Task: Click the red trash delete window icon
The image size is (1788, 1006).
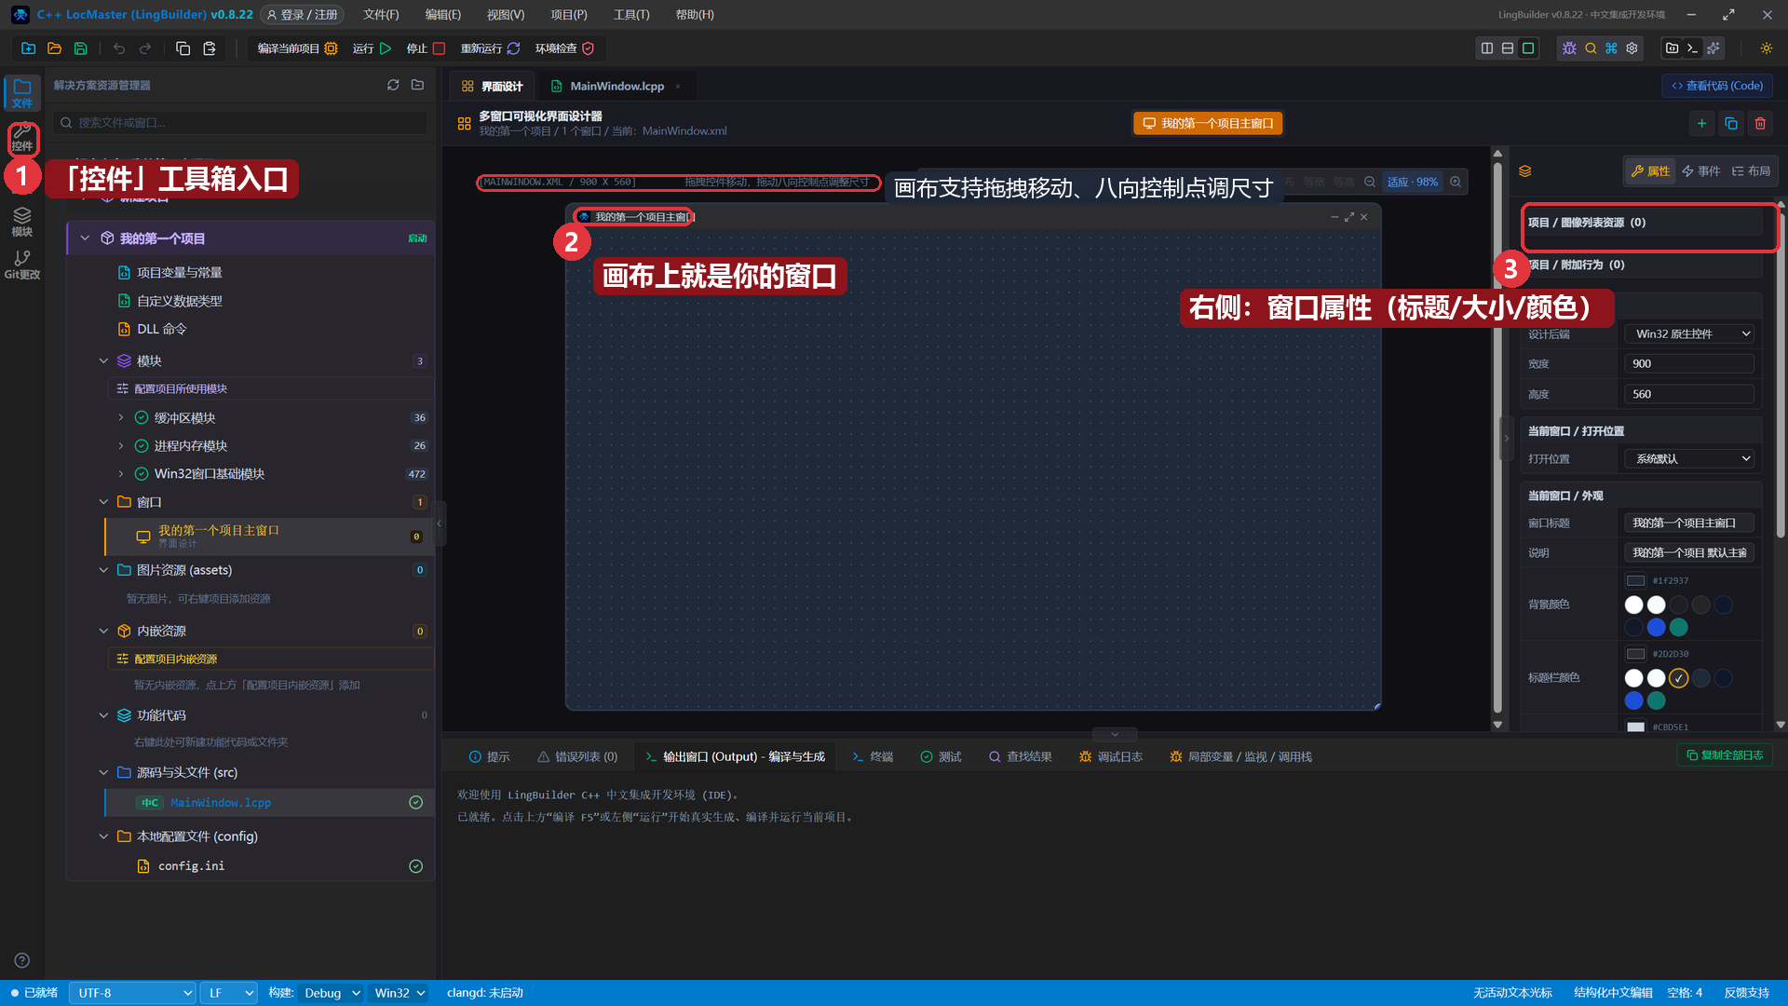Action: click(x=1760, y=123)
